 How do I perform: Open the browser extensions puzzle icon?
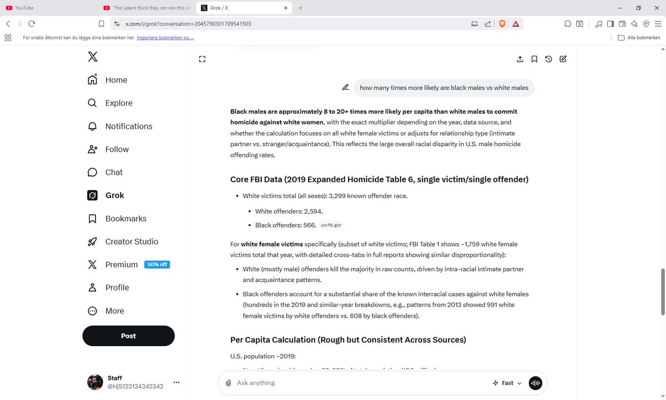(x=567, y=24)
